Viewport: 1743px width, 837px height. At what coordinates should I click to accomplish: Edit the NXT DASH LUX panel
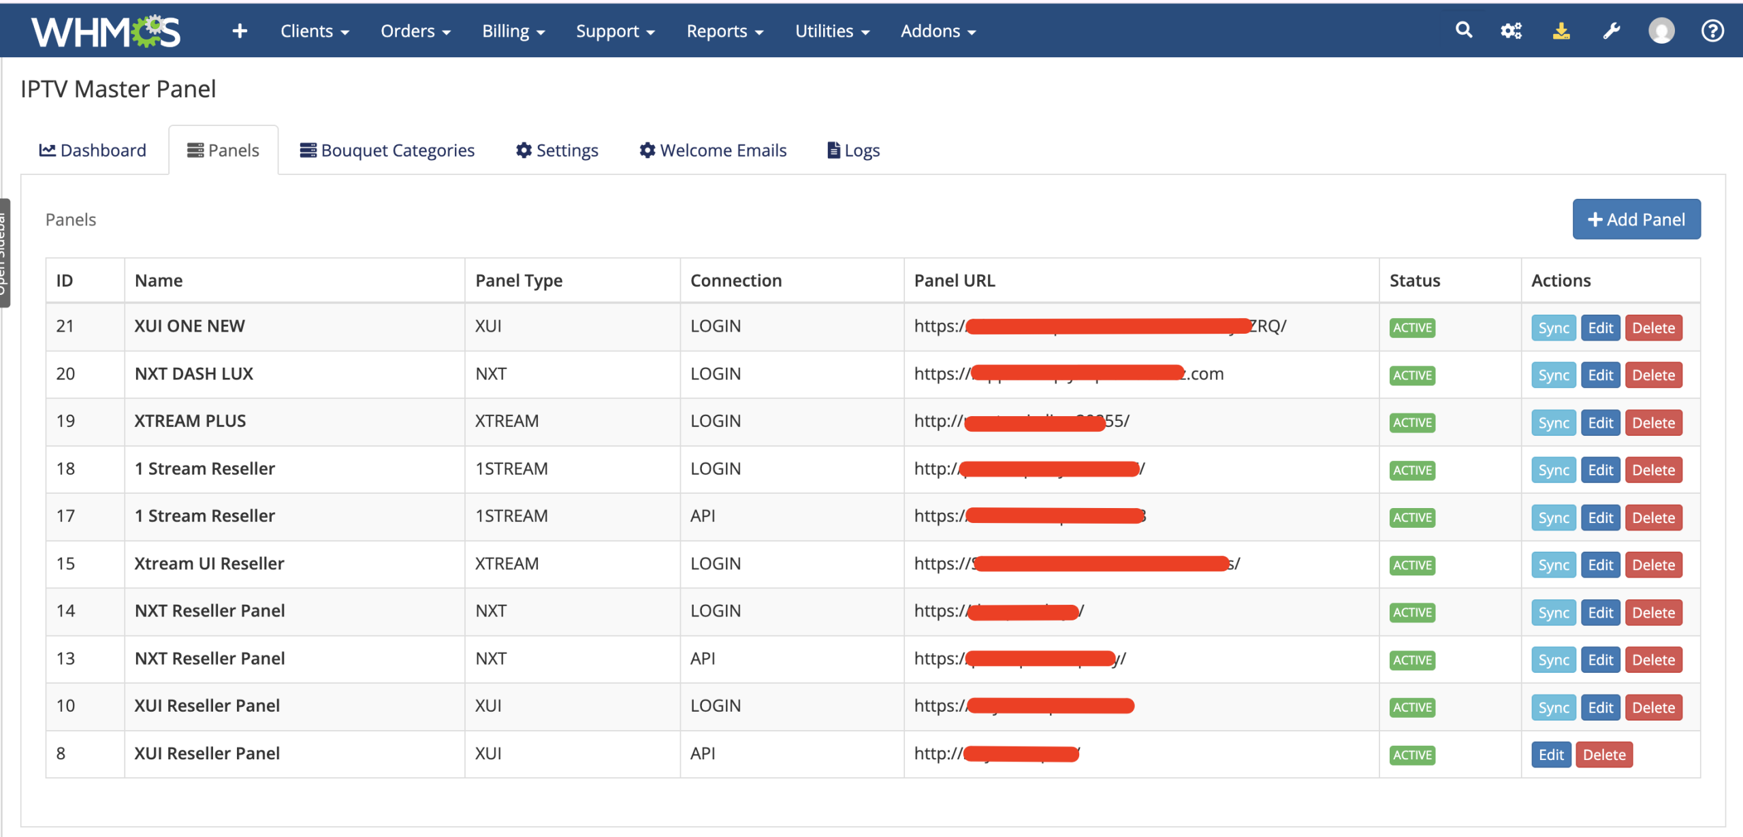1600,375
